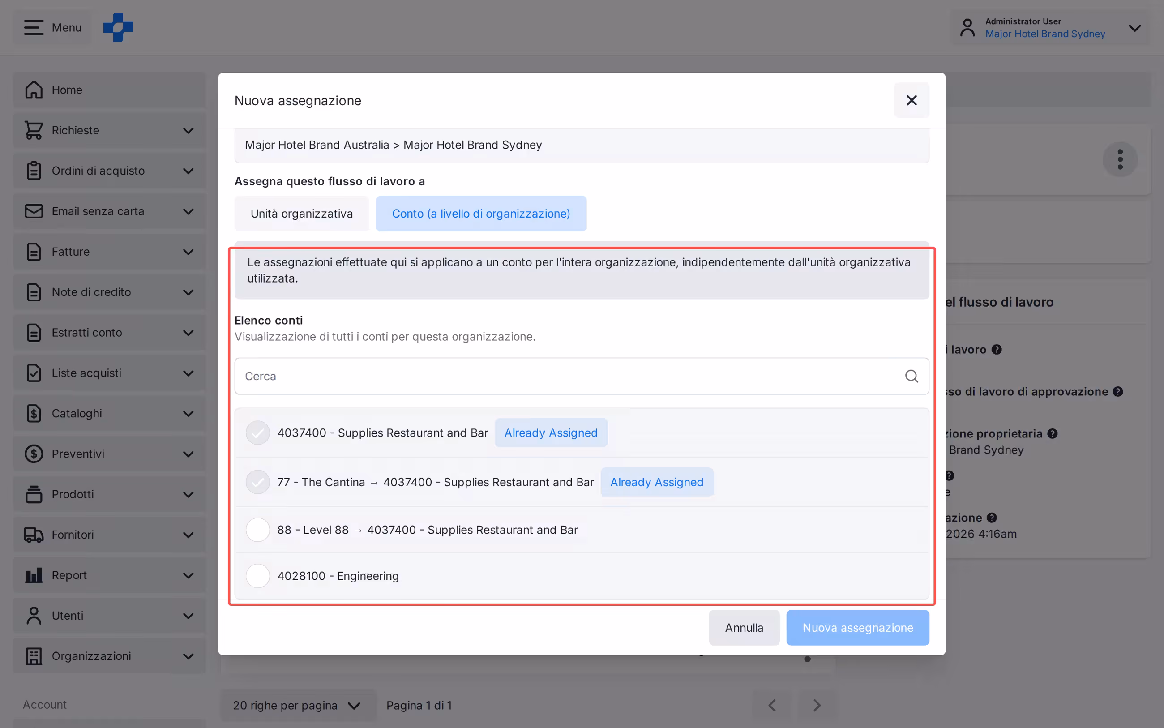This screenshot has height=728, width=1164.
Task: Click the Report bar chart icon
Action: point(34,575)
